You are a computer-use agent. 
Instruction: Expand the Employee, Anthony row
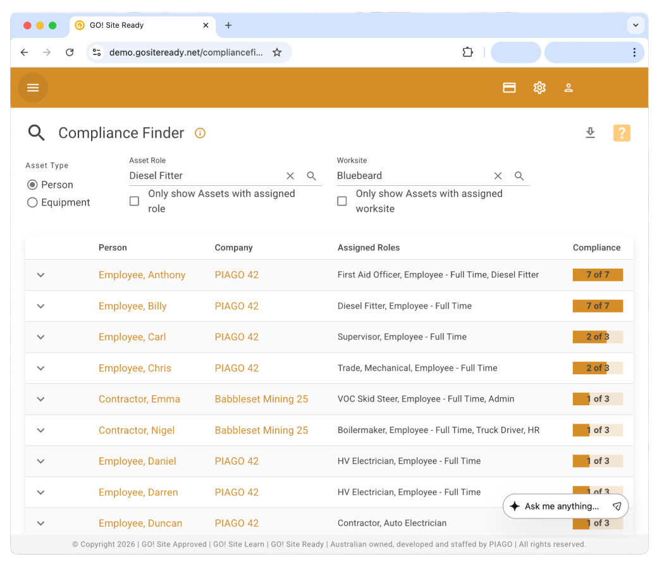point(41,275)
